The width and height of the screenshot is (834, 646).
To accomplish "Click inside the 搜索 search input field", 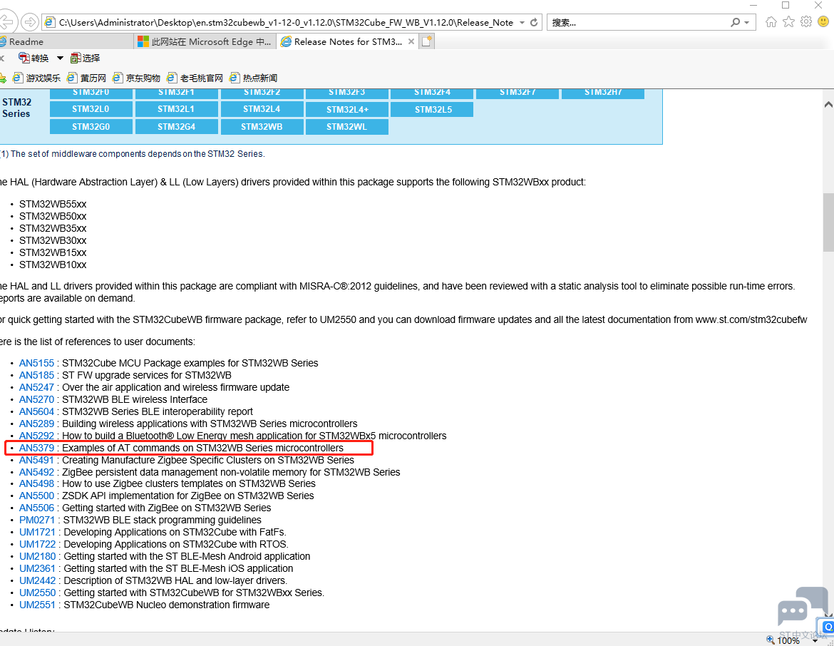I will pyautogui.click(x=637, y=22).
